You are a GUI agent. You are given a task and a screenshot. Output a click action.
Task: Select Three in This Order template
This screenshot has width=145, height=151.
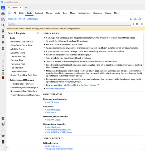pyautogui.click(x=19, y=71)
